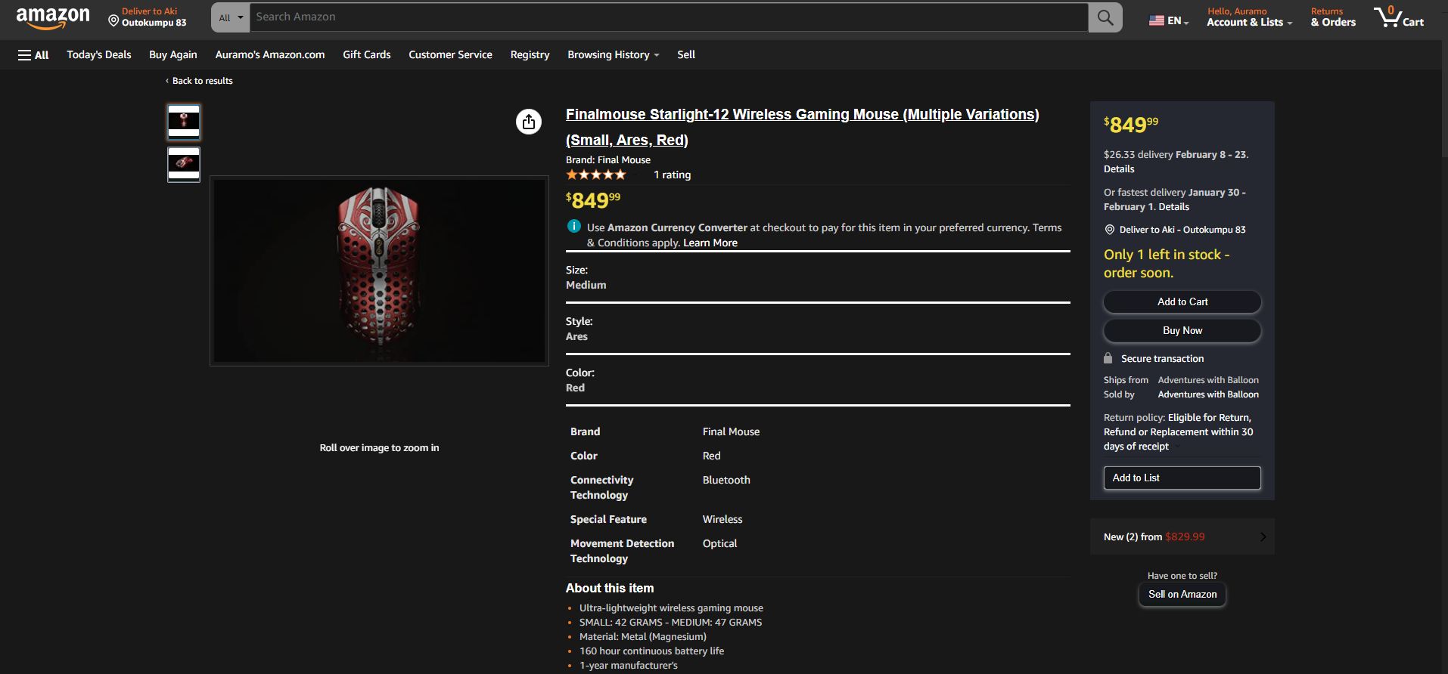The height and width of the screenshot is (674, 1448).
Task: Expand the return policy chevron
Action: (1178, 447)
